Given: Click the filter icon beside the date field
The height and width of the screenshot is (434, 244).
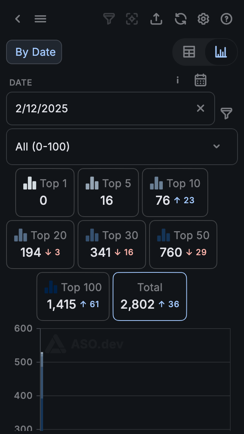Looking at the screenshot, I should (x=226, y=113).
